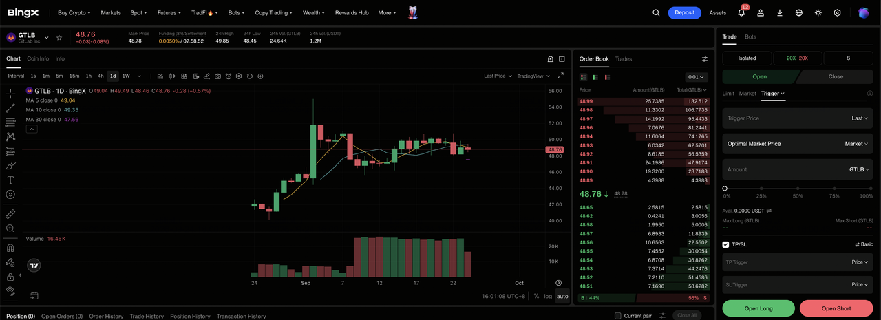
Task: Expand the Trigger order type dropdown
Action: [x=773, y=93]
